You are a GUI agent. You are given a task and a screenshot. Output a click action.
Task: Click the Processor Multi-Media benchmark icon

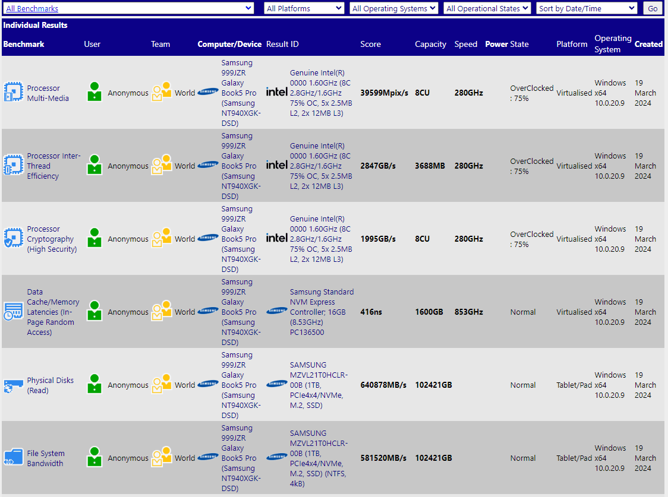tap(13, 93)
